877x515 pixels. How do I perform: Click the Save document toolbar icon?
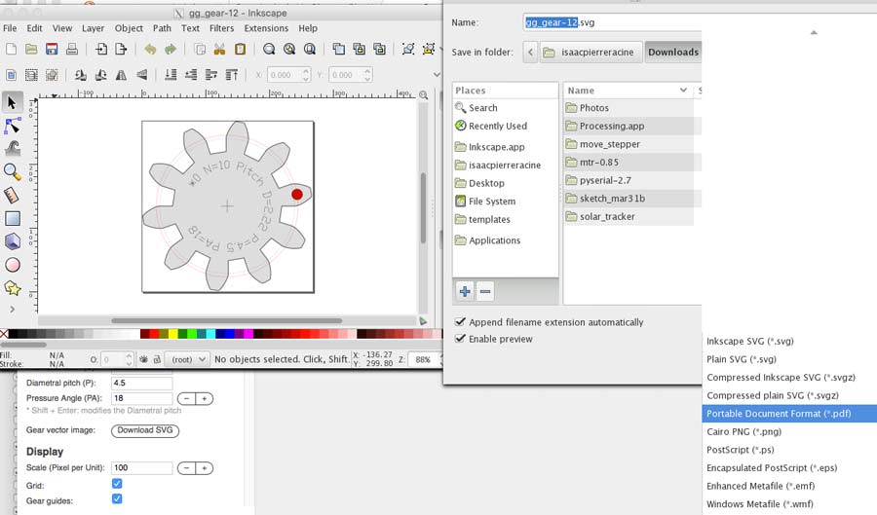(x=52, y=50)
